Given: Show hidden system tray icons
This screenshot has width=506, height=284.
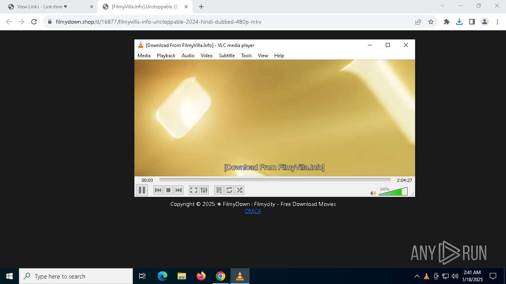Looking at the screenshot, I should pos(417,276).
